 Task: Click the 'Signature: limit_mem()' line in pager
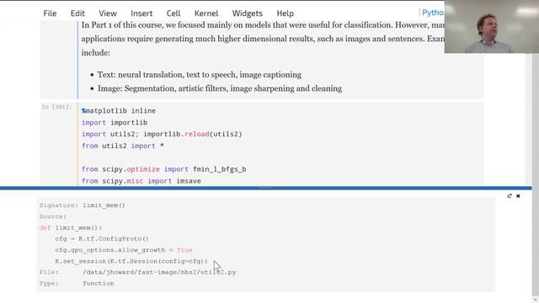tap(83, 205)
